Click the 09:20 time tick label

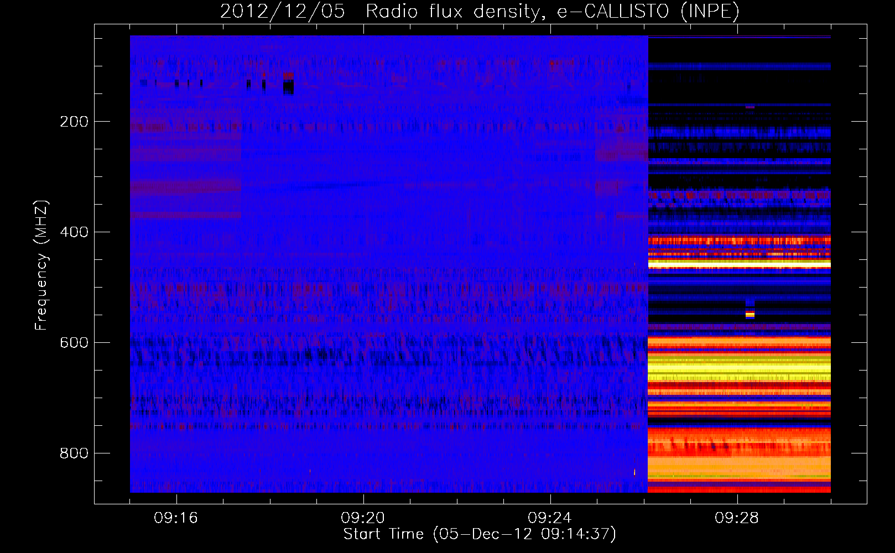tap(363, 518)
